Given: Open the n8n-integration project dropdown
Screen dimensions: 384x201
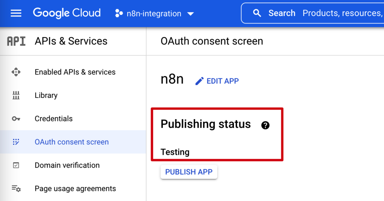Looking at the screenshot, I should pyautogui.click(x=155, y=14).
